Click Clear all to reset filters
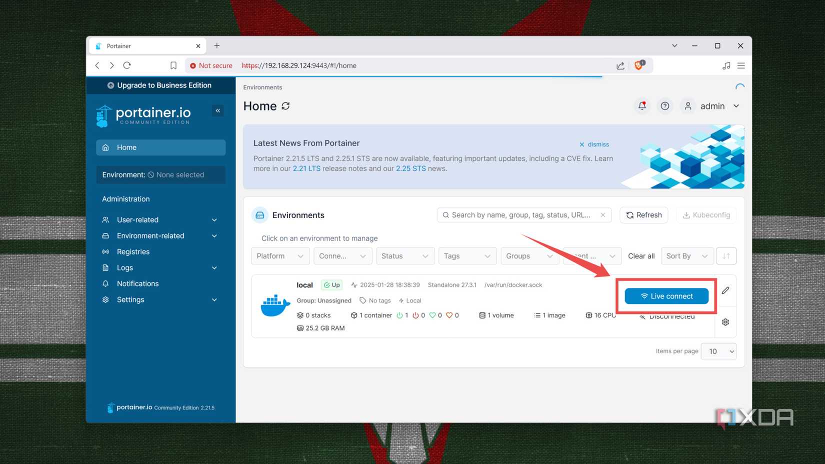The image size is (825, 464). [641, 255]
